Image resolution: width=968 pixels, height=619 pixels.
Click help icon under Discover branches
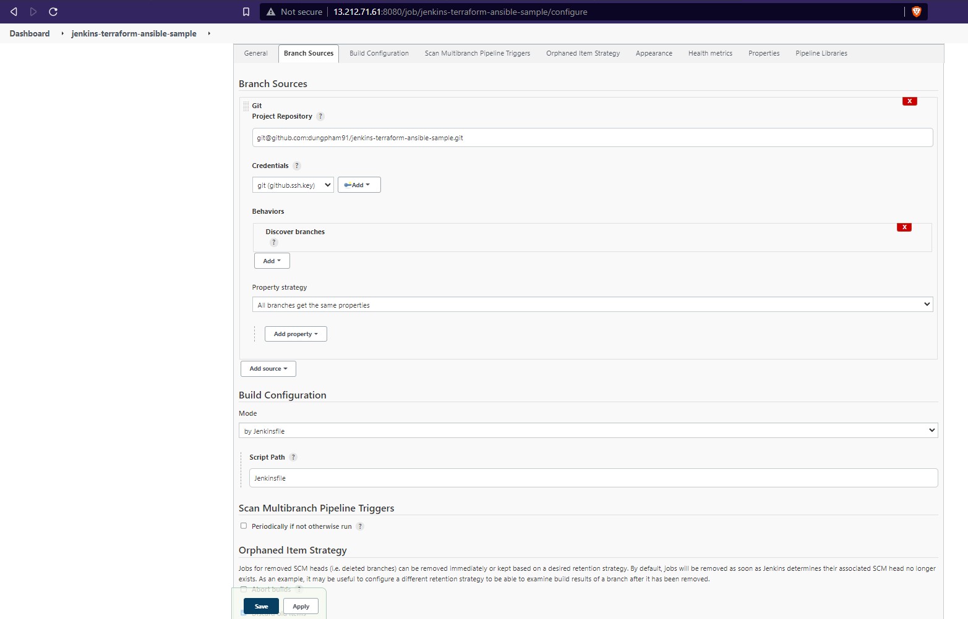click(x=274, y=242)
